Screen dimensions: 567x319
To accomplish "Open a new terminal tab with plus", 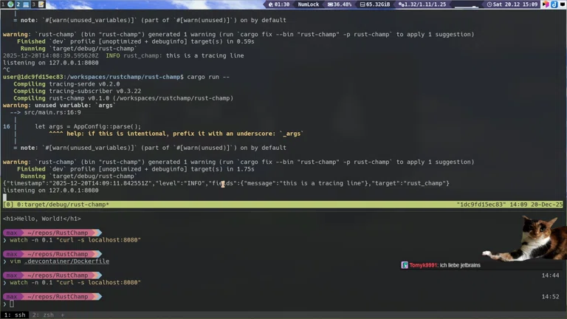I will coord(63,315).
